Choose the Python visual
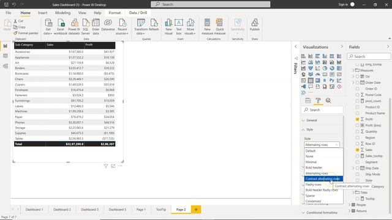This screenshot has height=220, width=392. click(332, 81)
